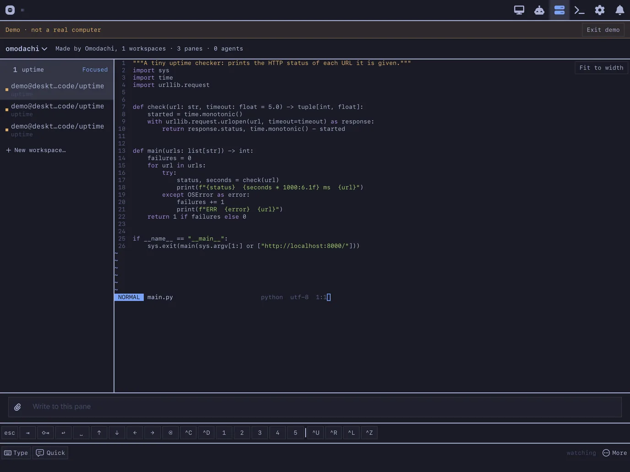
Task: Open the omodachi workspace dropdown
Action: [x=27, y=48]
